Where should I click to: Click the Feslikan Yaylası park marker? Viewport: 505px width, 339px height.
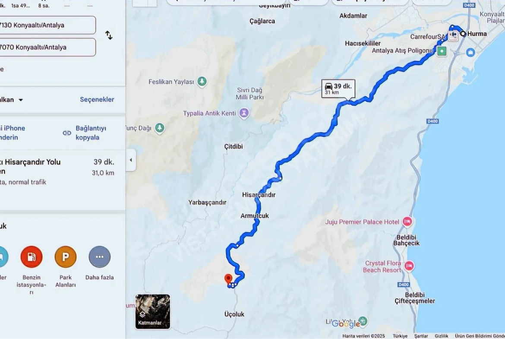click(202, 82)
